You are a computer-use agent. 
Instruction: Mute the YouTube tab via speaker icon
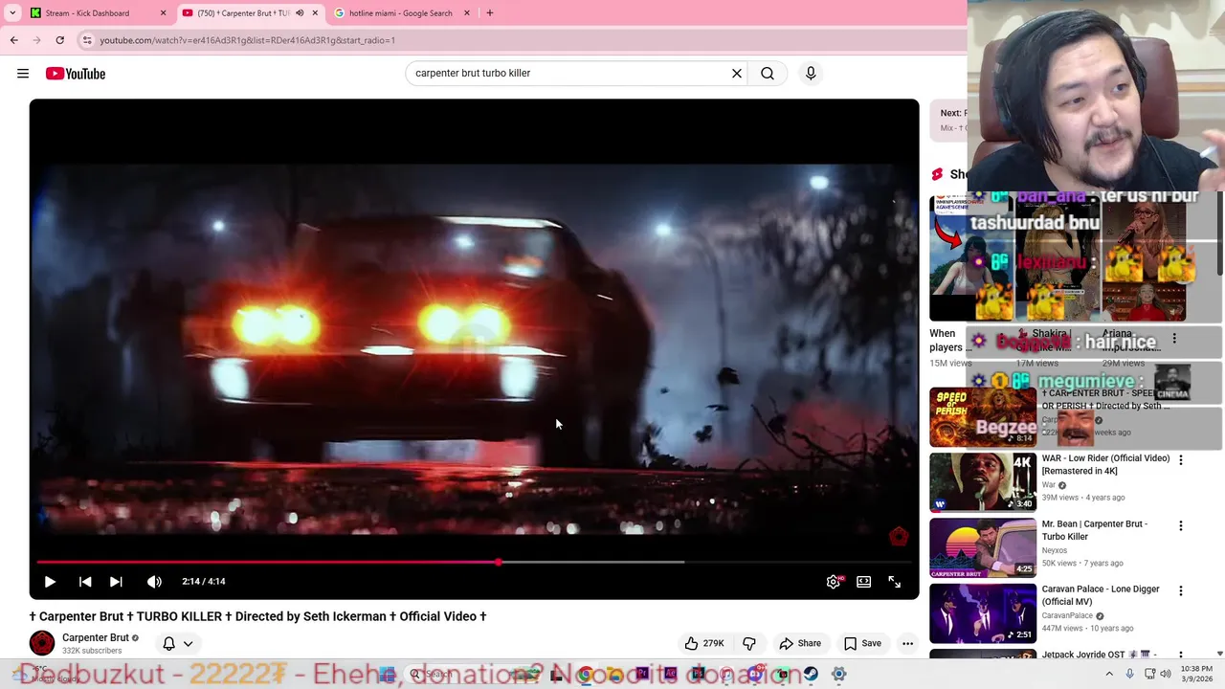coord(300,13)
